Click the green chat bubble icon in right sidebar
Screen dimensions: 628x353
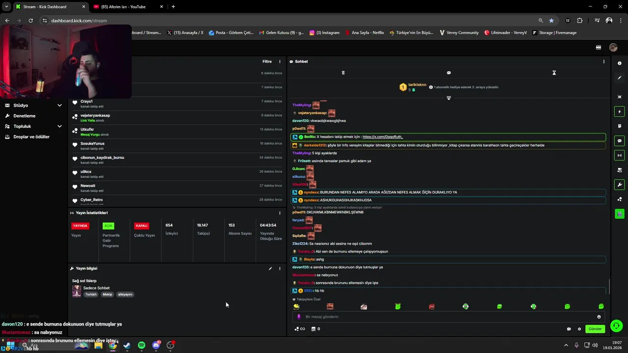coord(620,141)
